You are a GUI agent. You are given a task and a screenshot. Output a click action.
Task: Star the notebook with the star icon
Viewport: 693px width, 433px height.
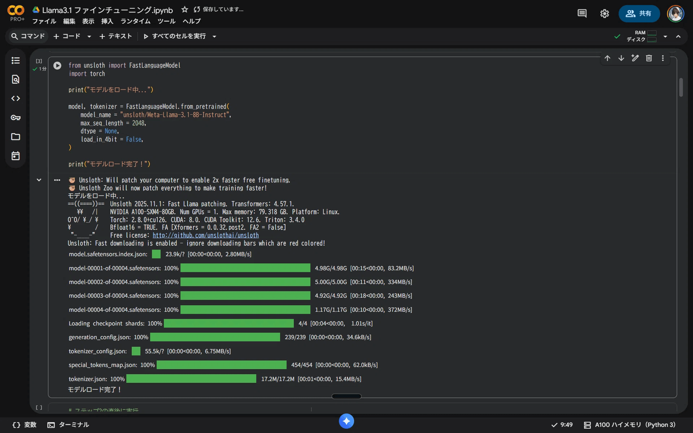(185, 9)
